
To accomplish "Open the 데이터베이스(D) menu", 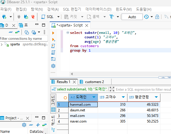I will pyautogui.click(x=98, y=9).
